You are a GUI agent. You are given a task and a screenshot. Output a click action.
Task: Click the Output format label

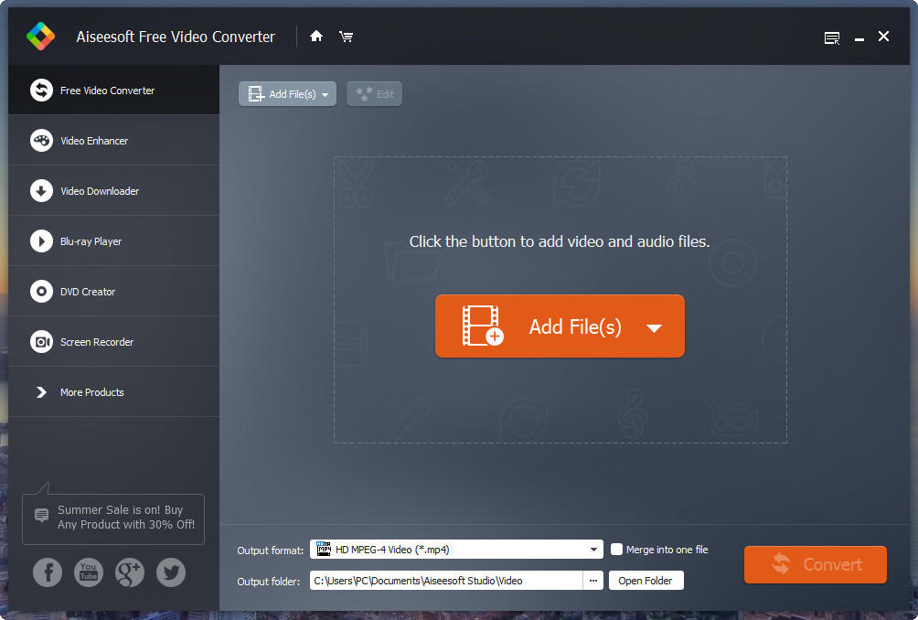pos(270,551)
